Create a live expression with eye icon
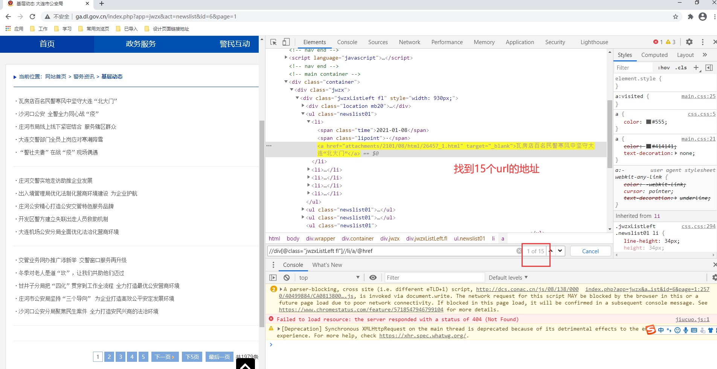717x369 pixels. point(373,278)
